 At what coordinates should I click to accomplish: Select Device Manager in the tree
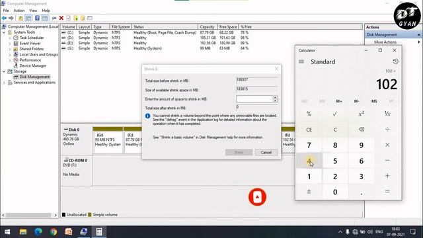[32, 66]
